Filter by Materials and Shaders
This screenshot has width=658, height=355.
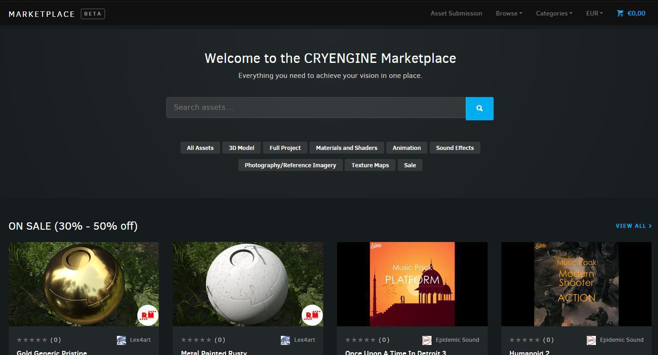(347, 148)
